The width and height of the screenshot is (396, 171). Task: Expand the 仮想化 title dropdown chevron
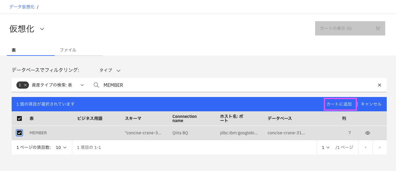coord(42,29)
